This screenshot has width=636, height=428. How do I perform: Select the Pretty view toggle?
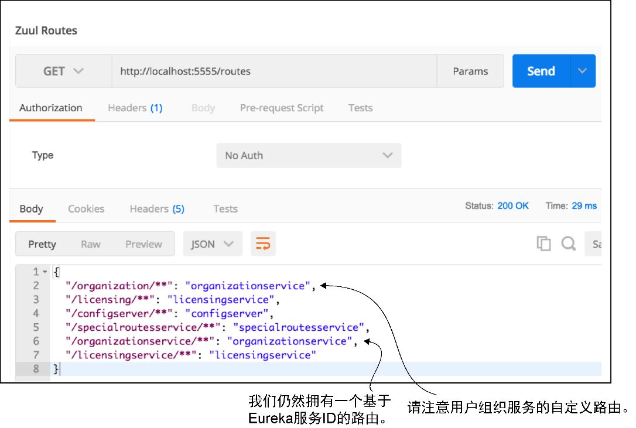(x=42, y=244)
